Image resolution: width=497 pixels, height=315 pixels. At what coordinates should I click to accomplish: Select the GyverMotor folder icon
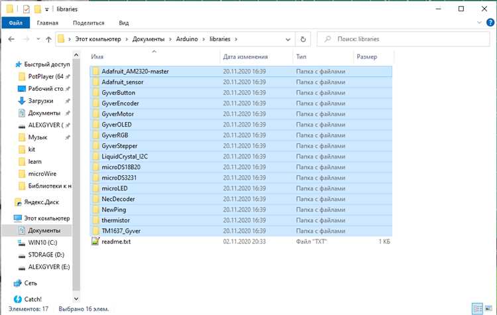[x=95, y=114]
